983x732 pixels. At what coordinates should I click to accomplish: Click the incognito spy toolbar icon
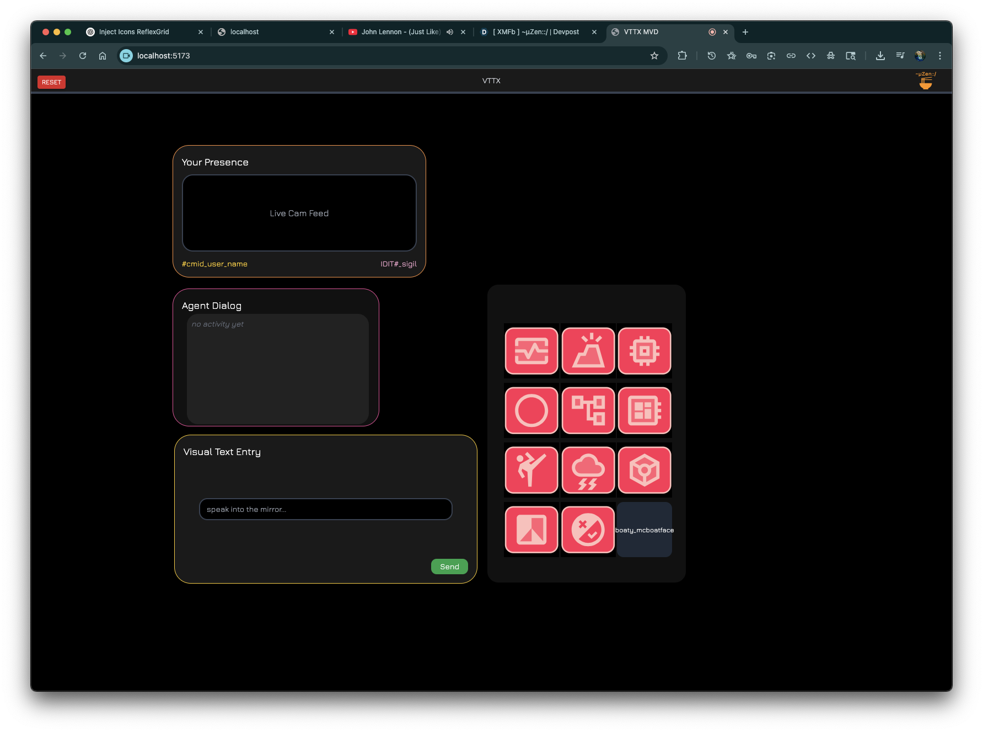tap(831, 56)
